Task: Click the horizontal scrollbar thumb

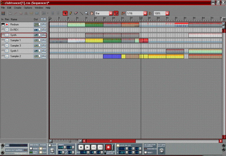Action: (111, 141)
